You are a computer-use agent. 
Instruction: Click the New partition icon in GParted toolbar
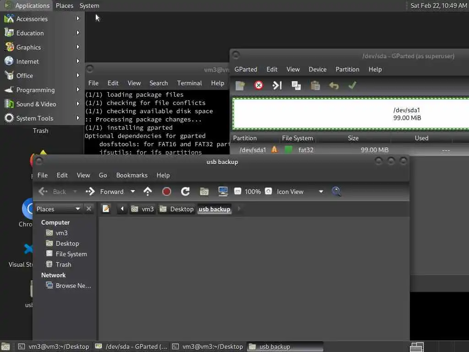pos(240,86)
